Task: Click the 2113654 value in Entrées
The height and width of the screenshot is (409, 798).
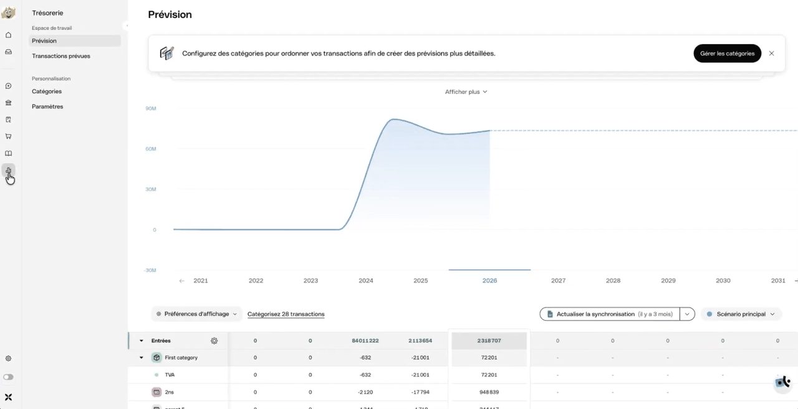Action: coord(420,341)
